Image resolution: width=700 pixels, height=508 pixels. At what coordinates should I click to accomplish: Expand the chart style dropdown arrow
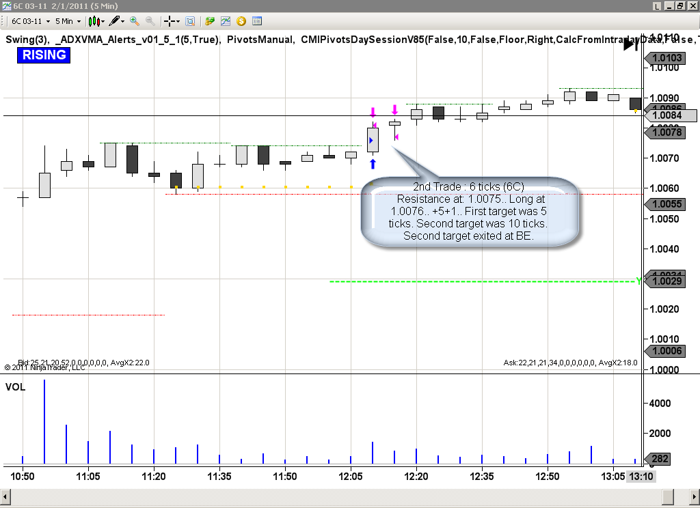(103, 21)
